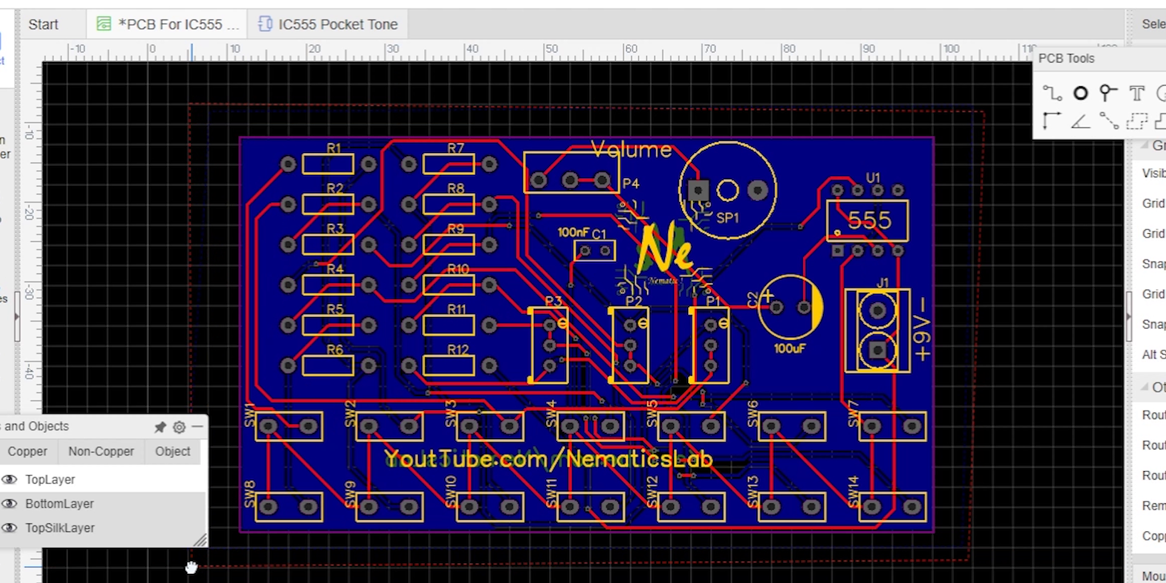Select the P1 trimmer footprint
Image resolution: width=1166 pixels, height=583 pixels.
point(710,345)
